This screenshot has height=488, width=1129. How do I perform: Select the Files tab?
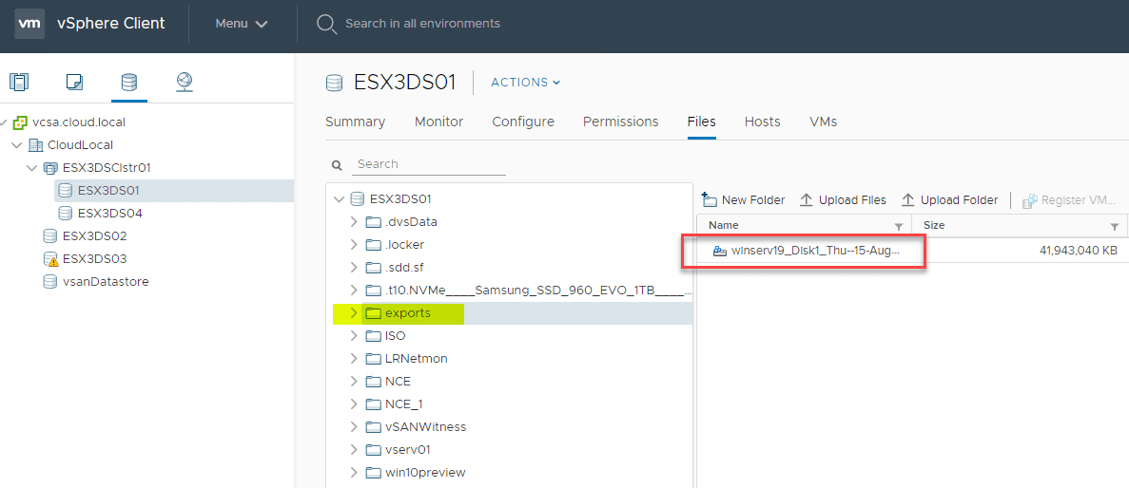tap(701, 122)
